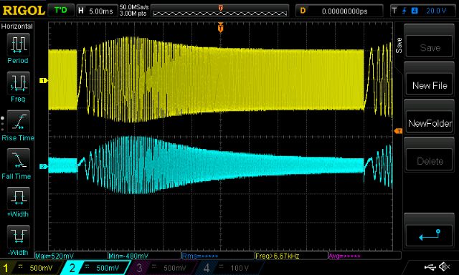The image size is (459, 275).
Task: Click the USB connection icon
Action: click(430, 266)
